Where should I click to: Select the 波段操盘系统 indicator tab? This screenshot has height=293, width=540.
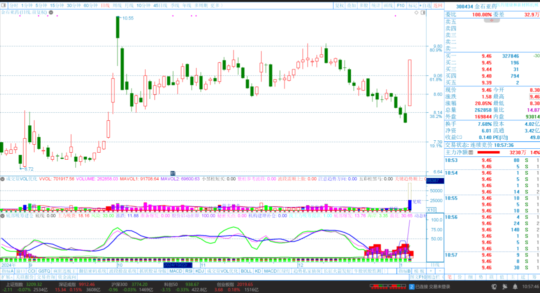pyautogui.click(x=122, y=271)
